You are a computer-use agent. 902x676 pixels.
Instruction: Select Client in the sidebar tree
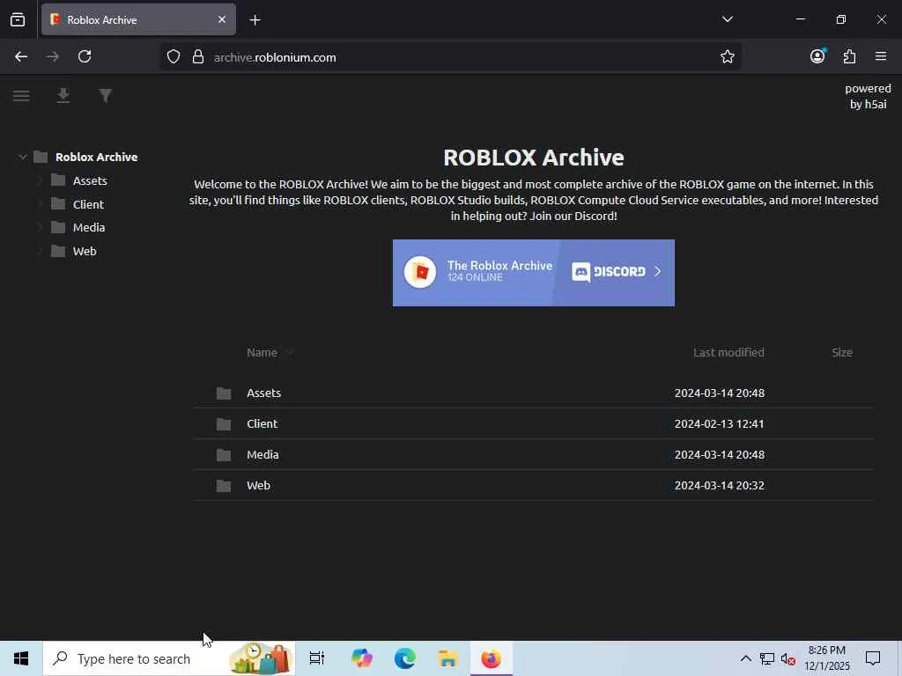coord(89,204)
